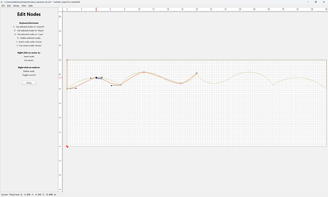
Task: Click the bezier handle just right of the black node
Action: coord(102,77)
